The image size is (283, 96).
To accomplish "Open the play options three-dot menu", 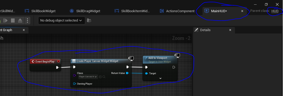I will [x=27, y=20].
